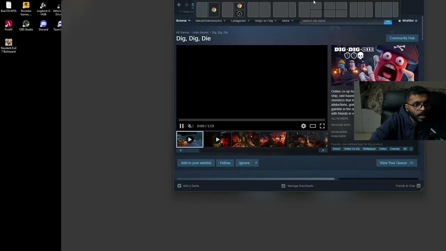Screen dimensions: 446x251
Task: Select the OBS Studio desktop shortcut
Action: [26, 26]
